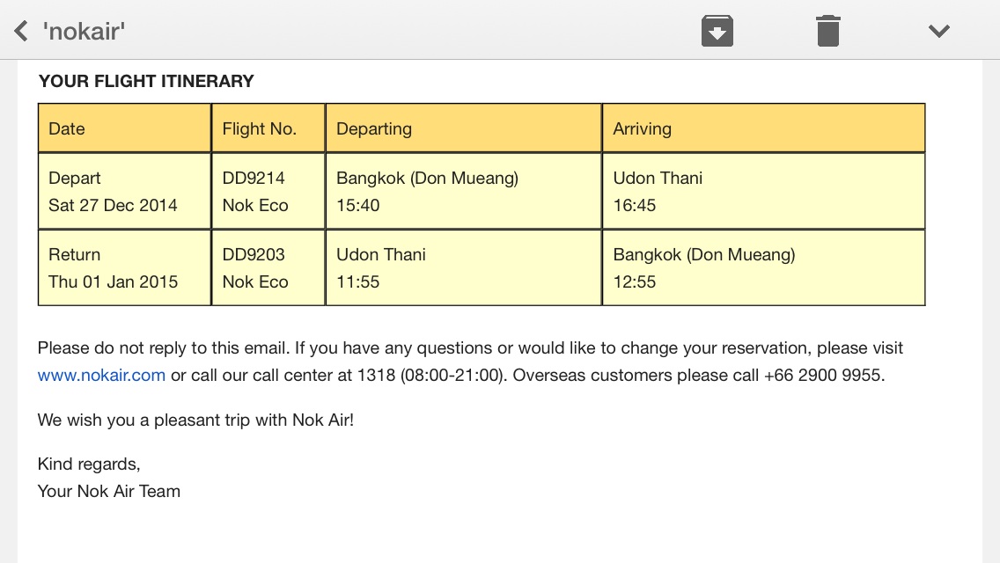The width and height of the screenshot is (1000, 563).
Task: Open the www.nokair.com link
Action: (101, 376)
